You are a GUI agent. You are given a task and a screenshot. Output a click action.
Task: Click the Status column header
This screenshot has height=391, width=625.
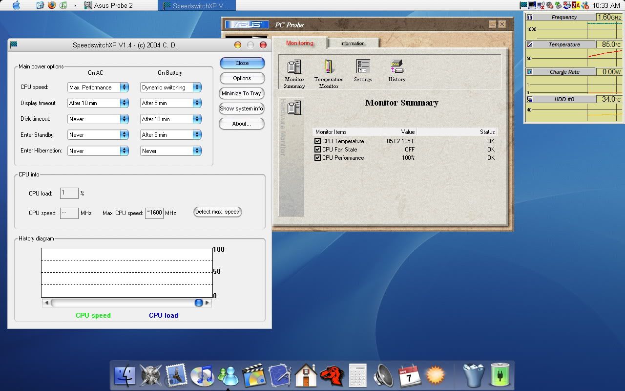[x=457, y=131]
